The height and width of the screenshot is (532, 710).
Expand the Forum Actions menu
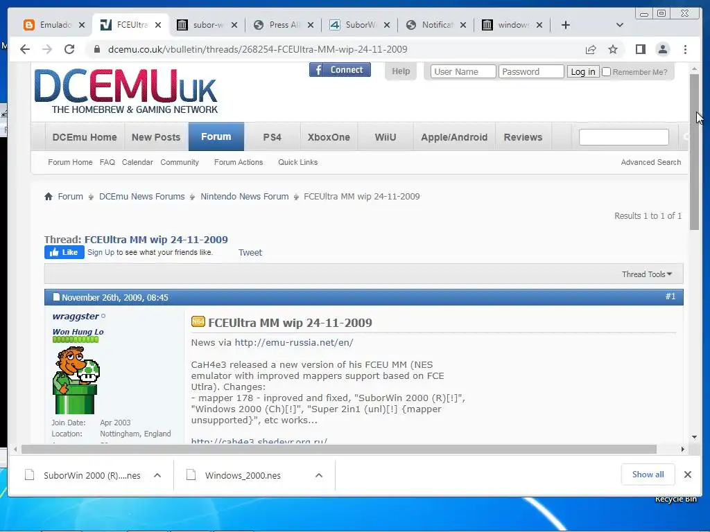(239, 162)
